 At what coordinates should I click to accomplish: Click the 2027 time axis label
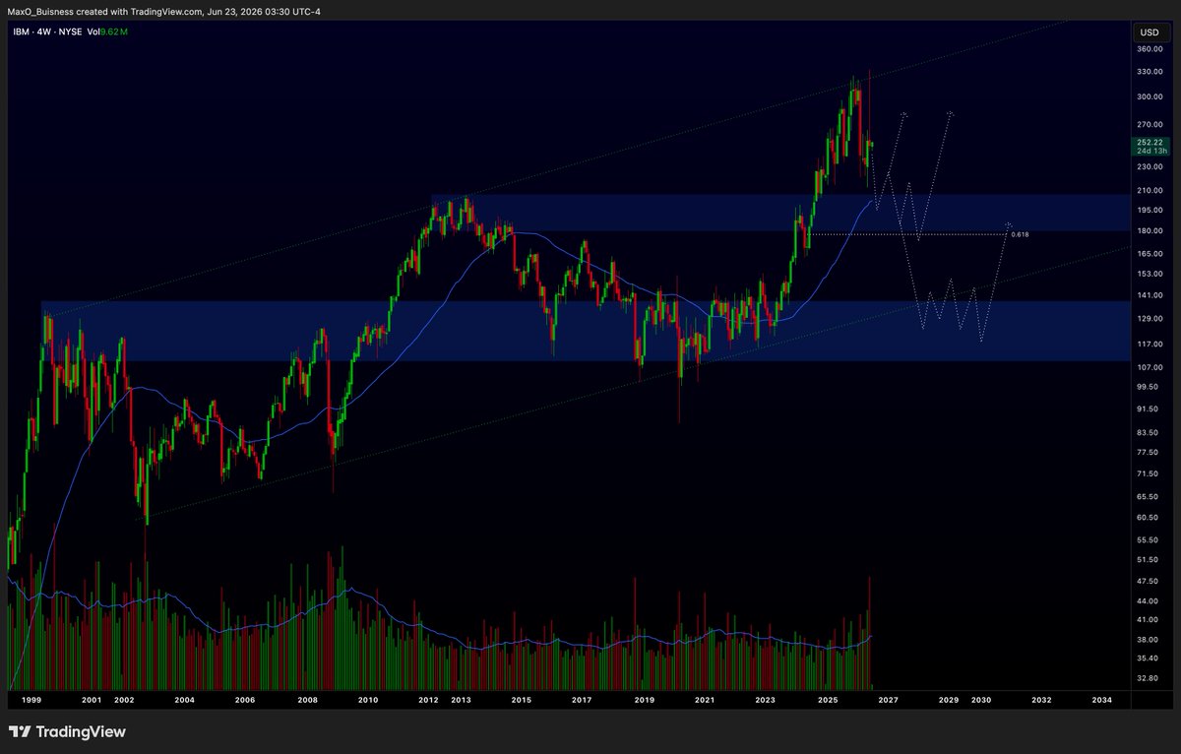(x=888, y=700)
